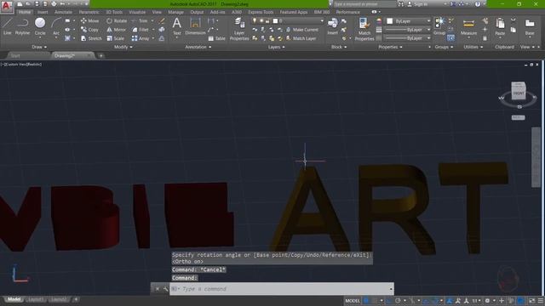545x306 pixels.
Task: Expand the Draw panel
Action: [39, 47]
